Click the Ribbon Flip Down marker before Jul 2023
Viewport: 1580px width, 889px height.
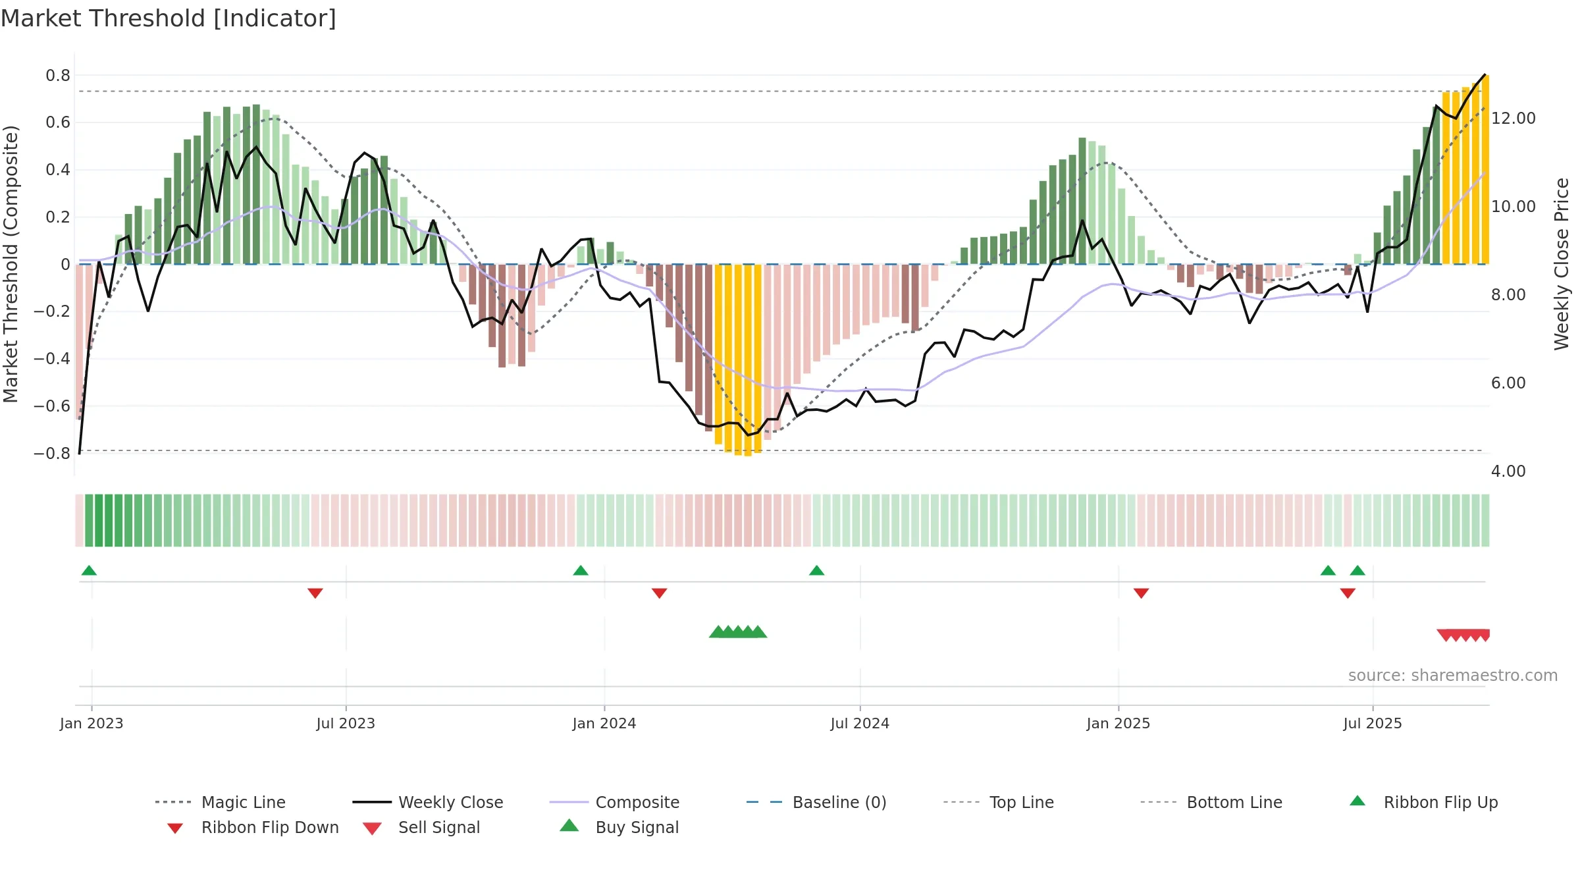315,593
